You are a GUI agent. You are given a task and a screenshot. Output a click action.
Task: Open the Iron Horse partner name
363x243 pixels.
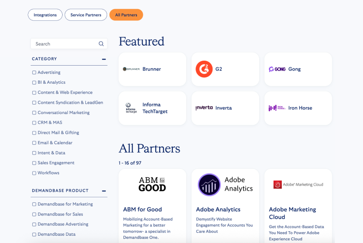coord(300,108)
